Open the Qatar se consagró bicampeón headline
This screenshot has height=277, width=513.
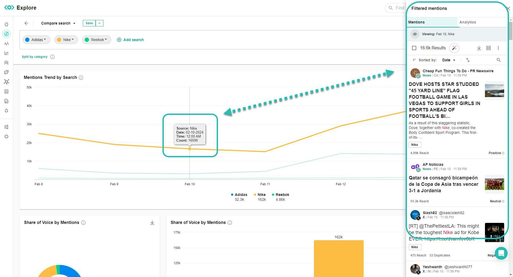pyautogui.click(x=444, y=184)
